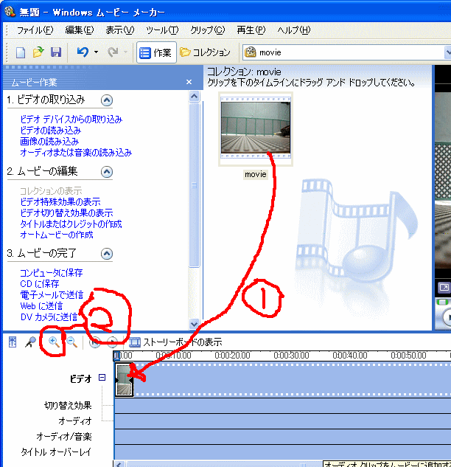Open the 編集(E) menu

(x=79, y=30)
